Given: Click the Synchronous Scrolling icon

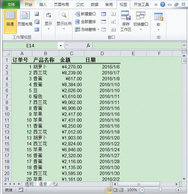Looking at the screenshot, I should click(113, 22).
